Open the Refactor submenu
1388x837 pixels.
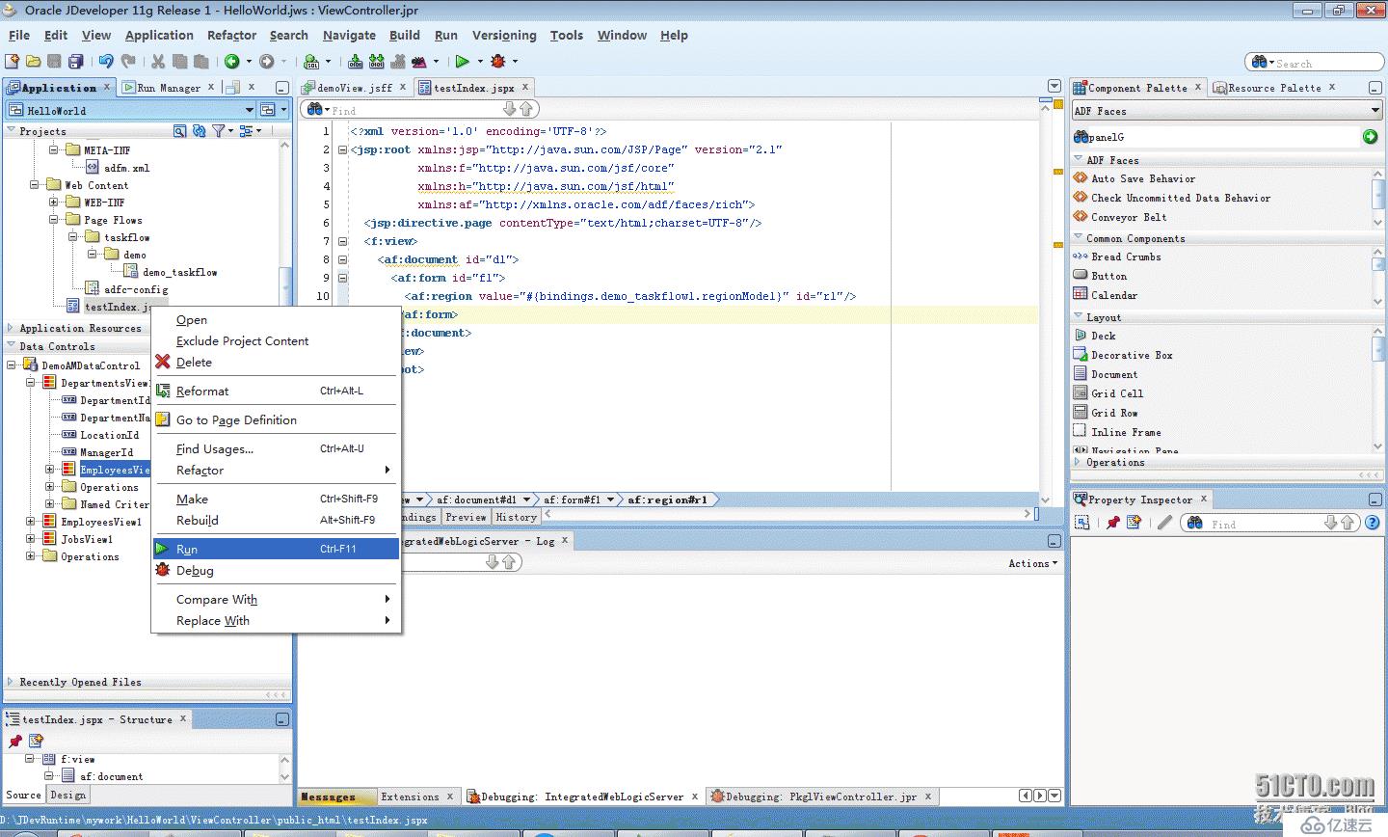(276, 470)
